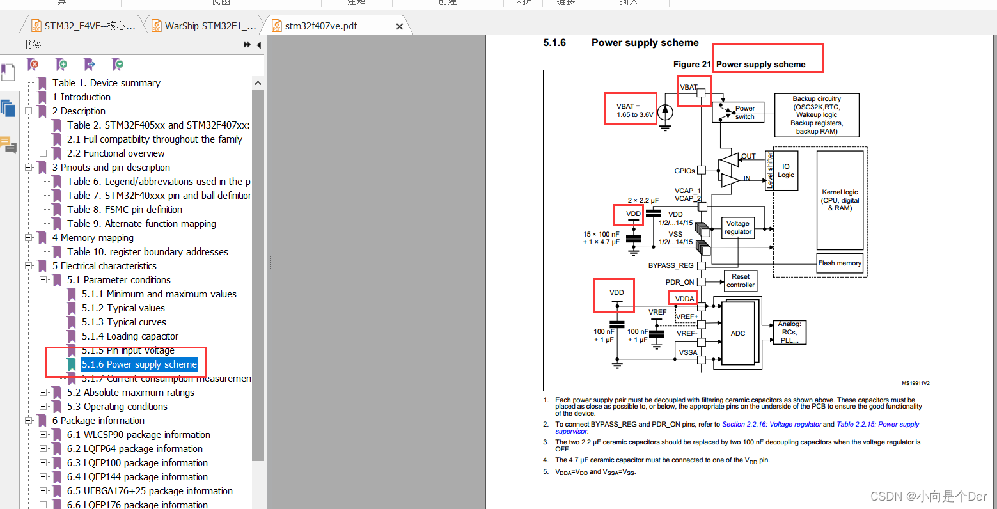Go to 5.1.2 Typical values bookmark
This screenshot has width=997, height=509.
click(x=123, y=308)
